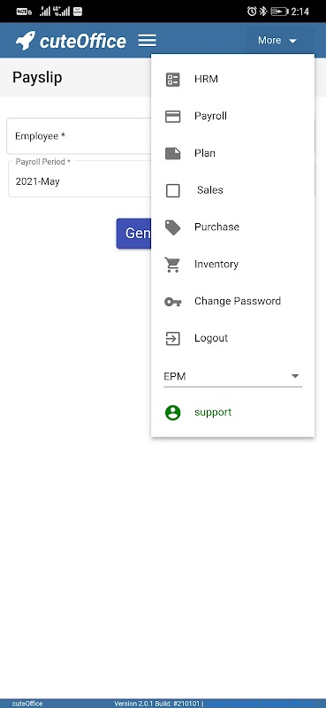
Task: Select the HRM module icon
Action: (x=172, y=80)
